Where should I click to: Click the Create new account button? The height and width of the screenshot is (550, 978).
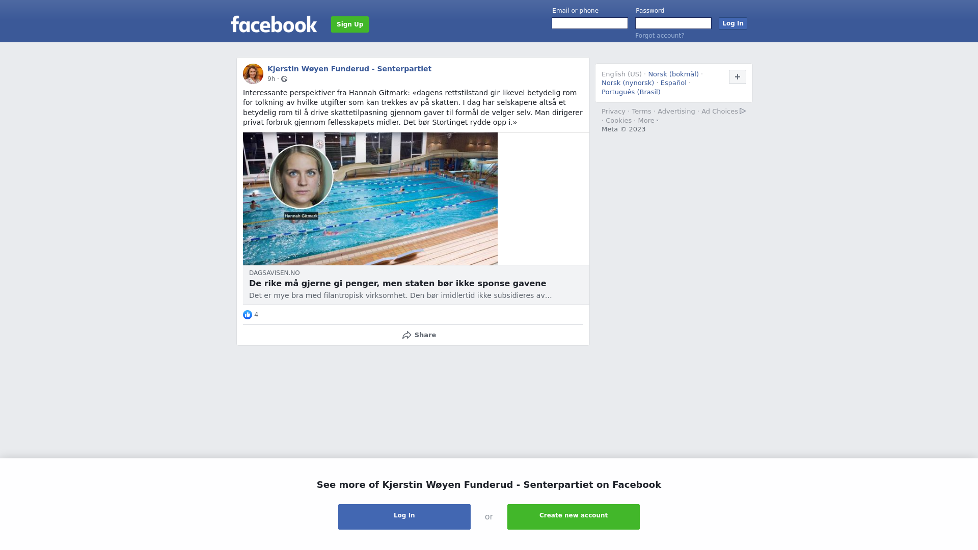pyautogui.click(x=574, y=517)
